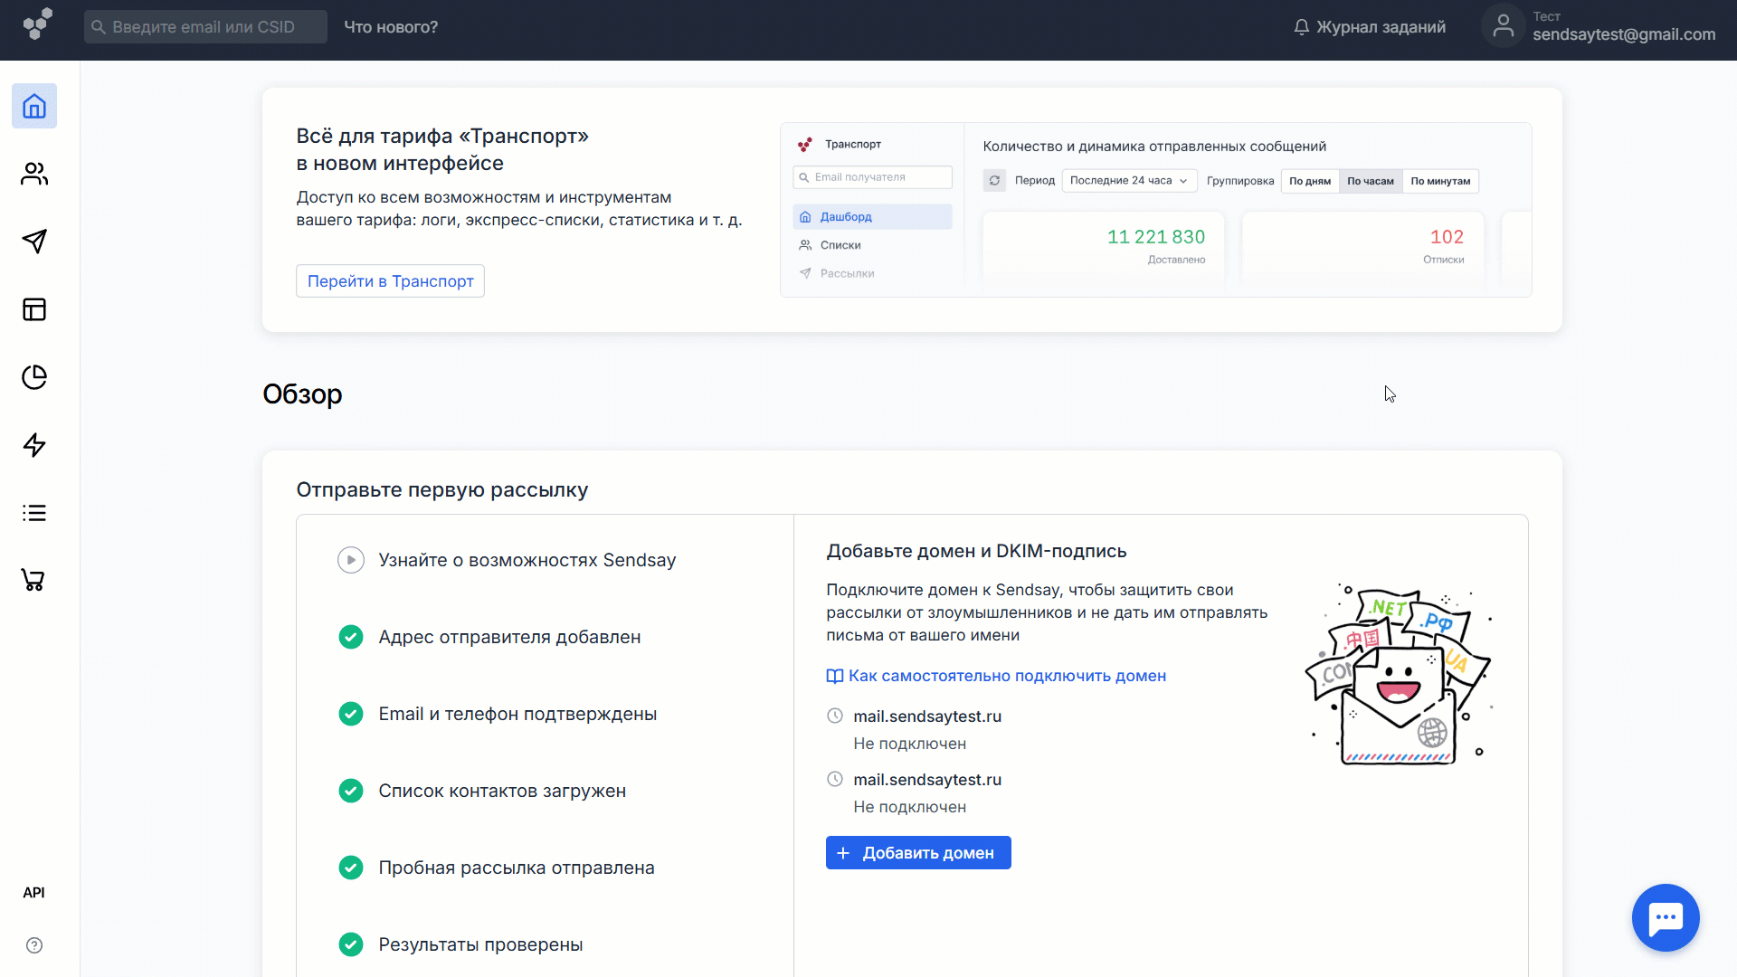Open the list icon in sidebar
The image size is (1737, 977).
click(34, 513)
